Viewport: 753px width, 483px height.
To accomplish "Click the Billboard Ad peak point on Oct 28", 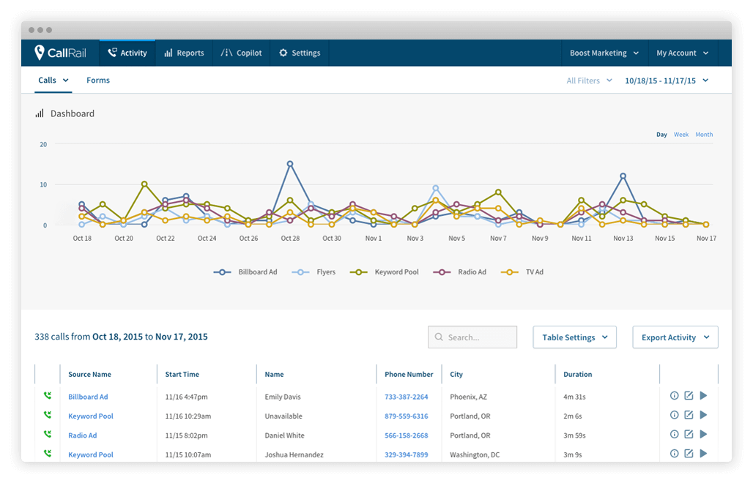I will point(290,164).
